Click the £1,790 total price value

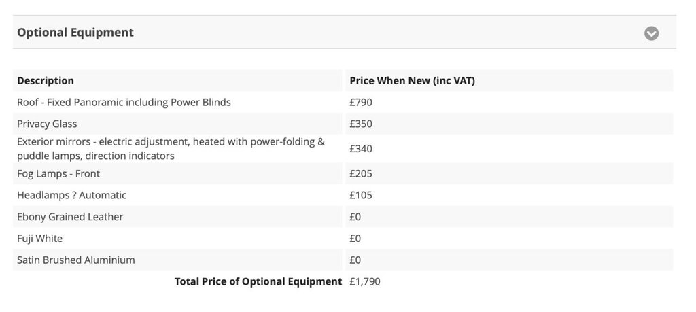(365, 281)
